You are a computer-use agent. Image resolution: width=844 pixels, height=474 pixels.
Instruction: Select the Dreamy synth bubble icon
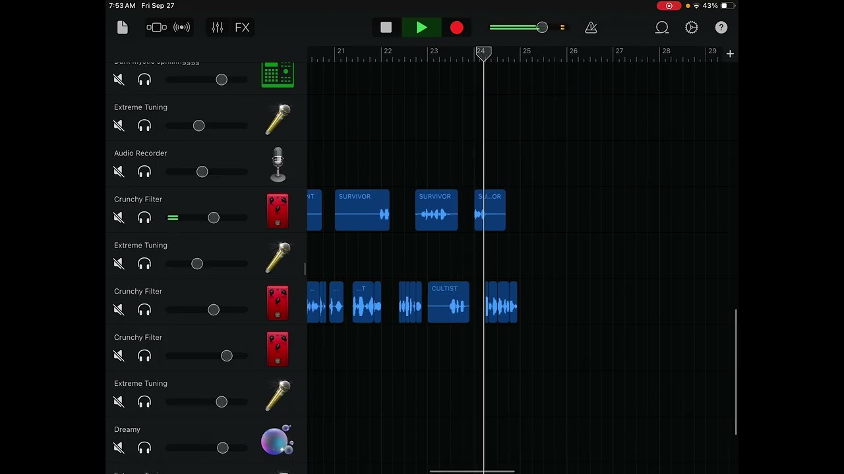click(x=277, y=440)
